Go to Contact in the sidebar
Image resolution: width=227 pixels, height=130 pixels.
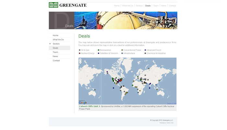(59, 60)
